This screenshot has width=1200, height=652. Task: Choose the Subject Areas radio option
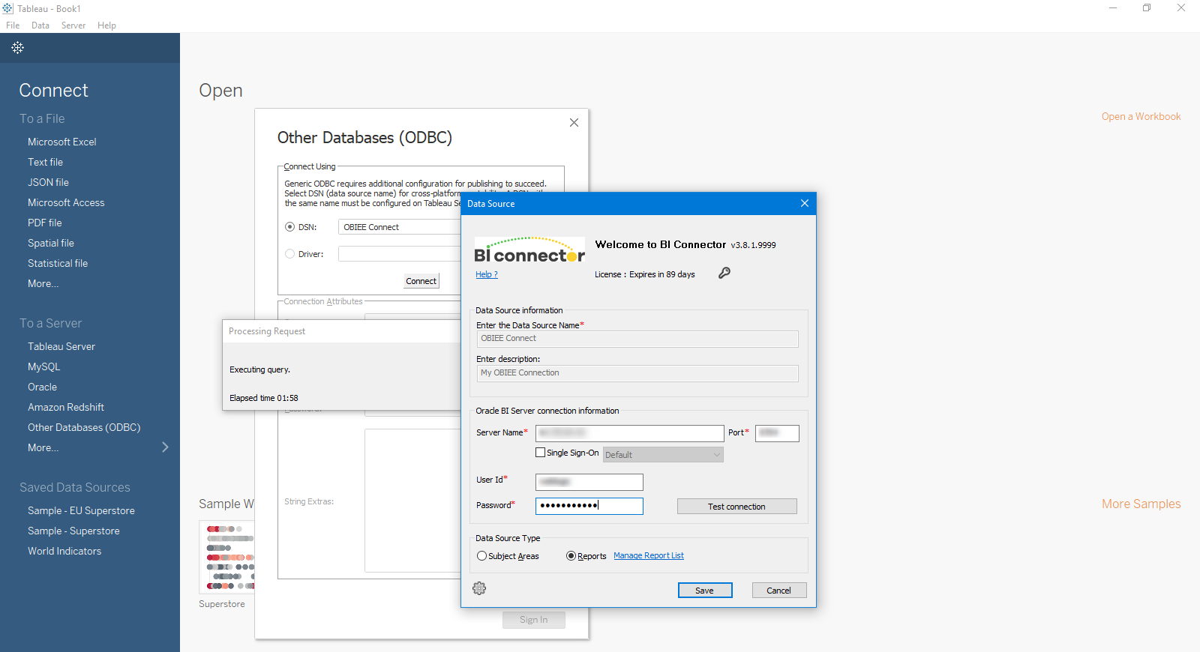point(481,556)
